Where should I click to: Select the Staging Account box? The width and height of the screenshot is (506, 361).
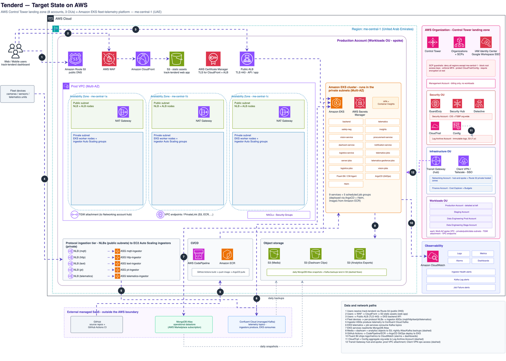pos(461,212)
